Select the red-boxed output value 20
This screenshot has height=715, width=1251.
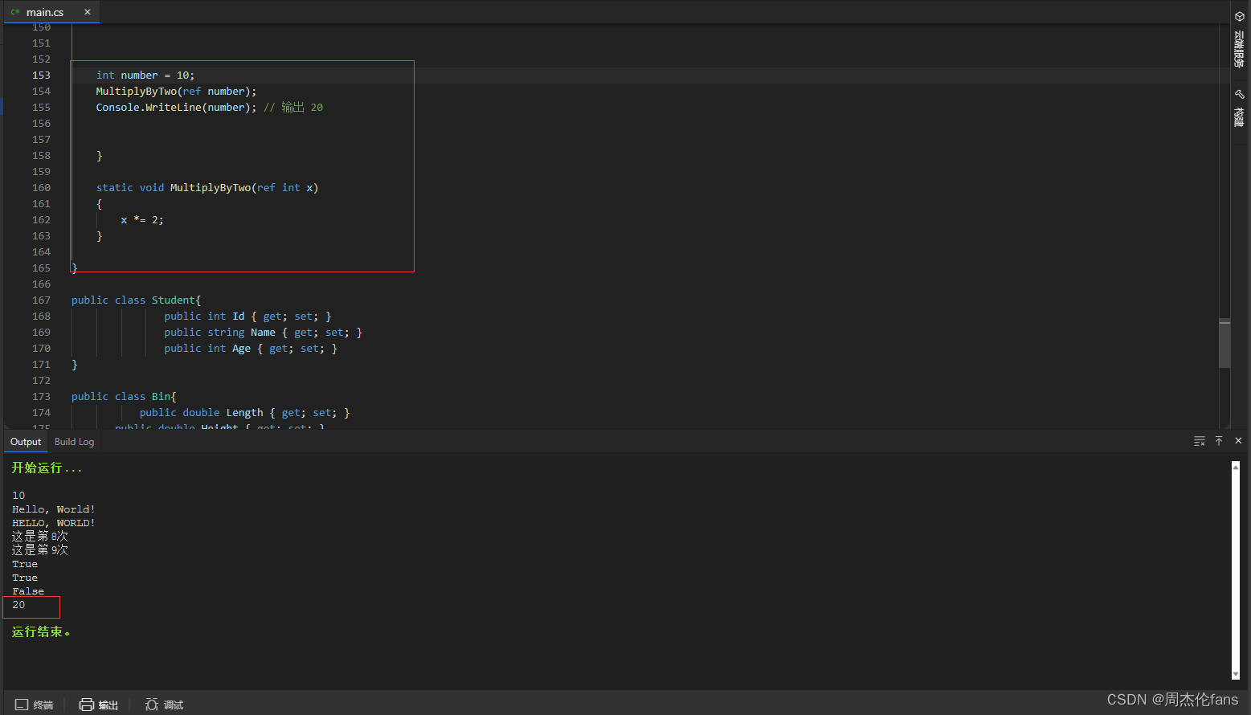(x=18, y=604)
